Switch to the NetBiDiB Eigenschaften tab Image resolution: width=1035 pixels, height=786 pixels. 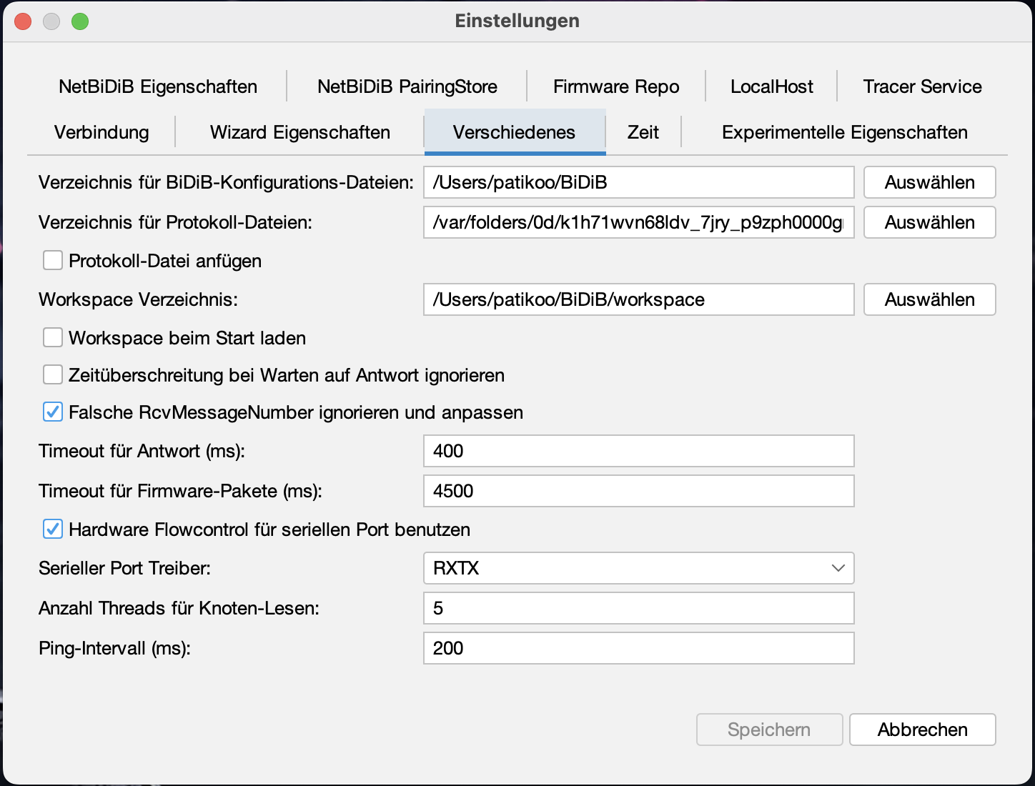coord(158,86)
